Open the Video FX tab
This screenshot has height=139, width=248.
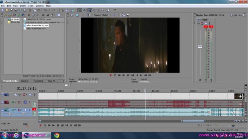51,81
